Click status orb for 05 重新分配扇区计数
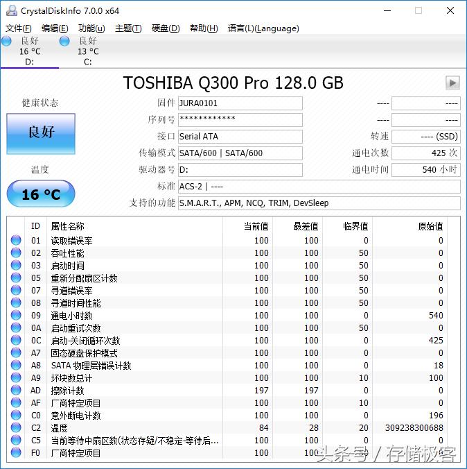 [16, 278]
